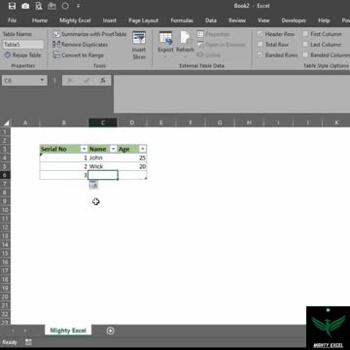Switch to the Data tab

pos(211,20)
